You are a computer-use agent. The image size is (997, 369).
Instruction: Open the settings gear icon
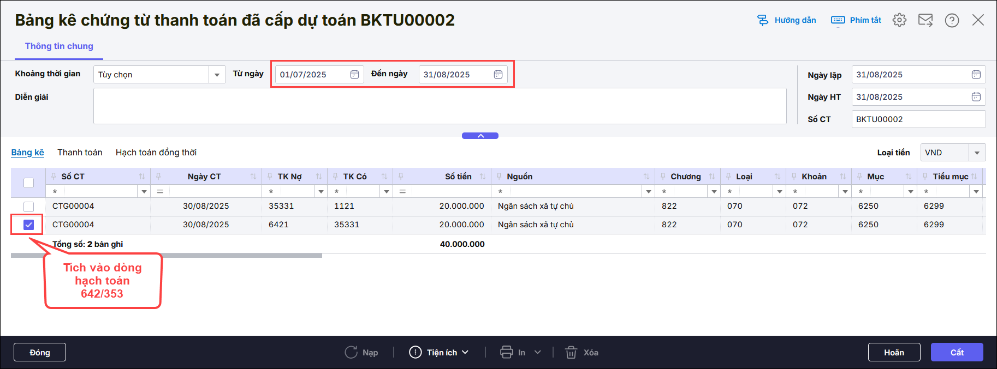[x=899, y=20]
